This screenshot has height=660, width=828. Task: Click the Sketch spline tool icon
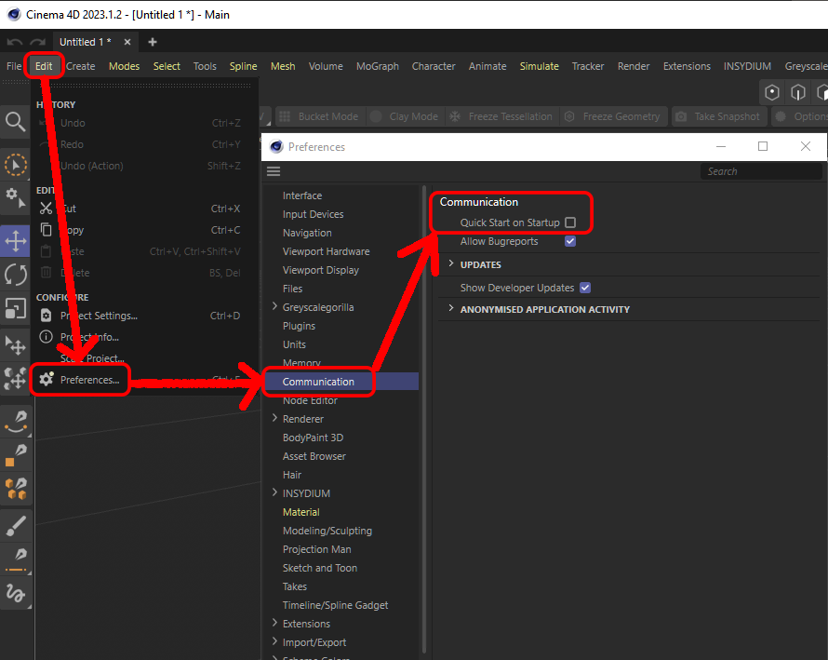[x=16, y=593]
